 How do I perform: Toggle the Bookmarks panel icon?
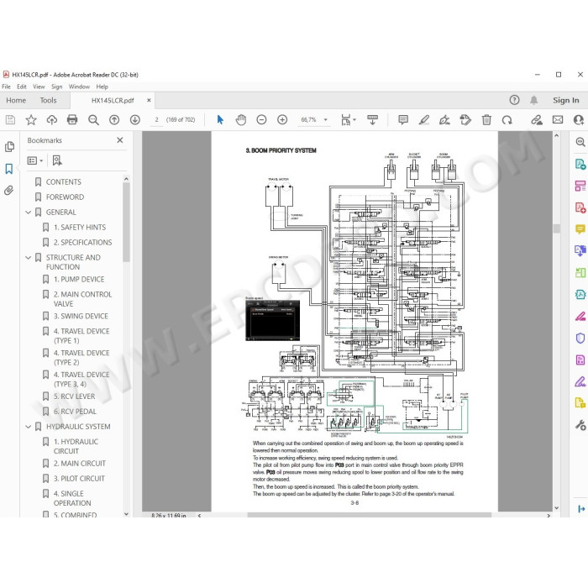click(9, 168)
